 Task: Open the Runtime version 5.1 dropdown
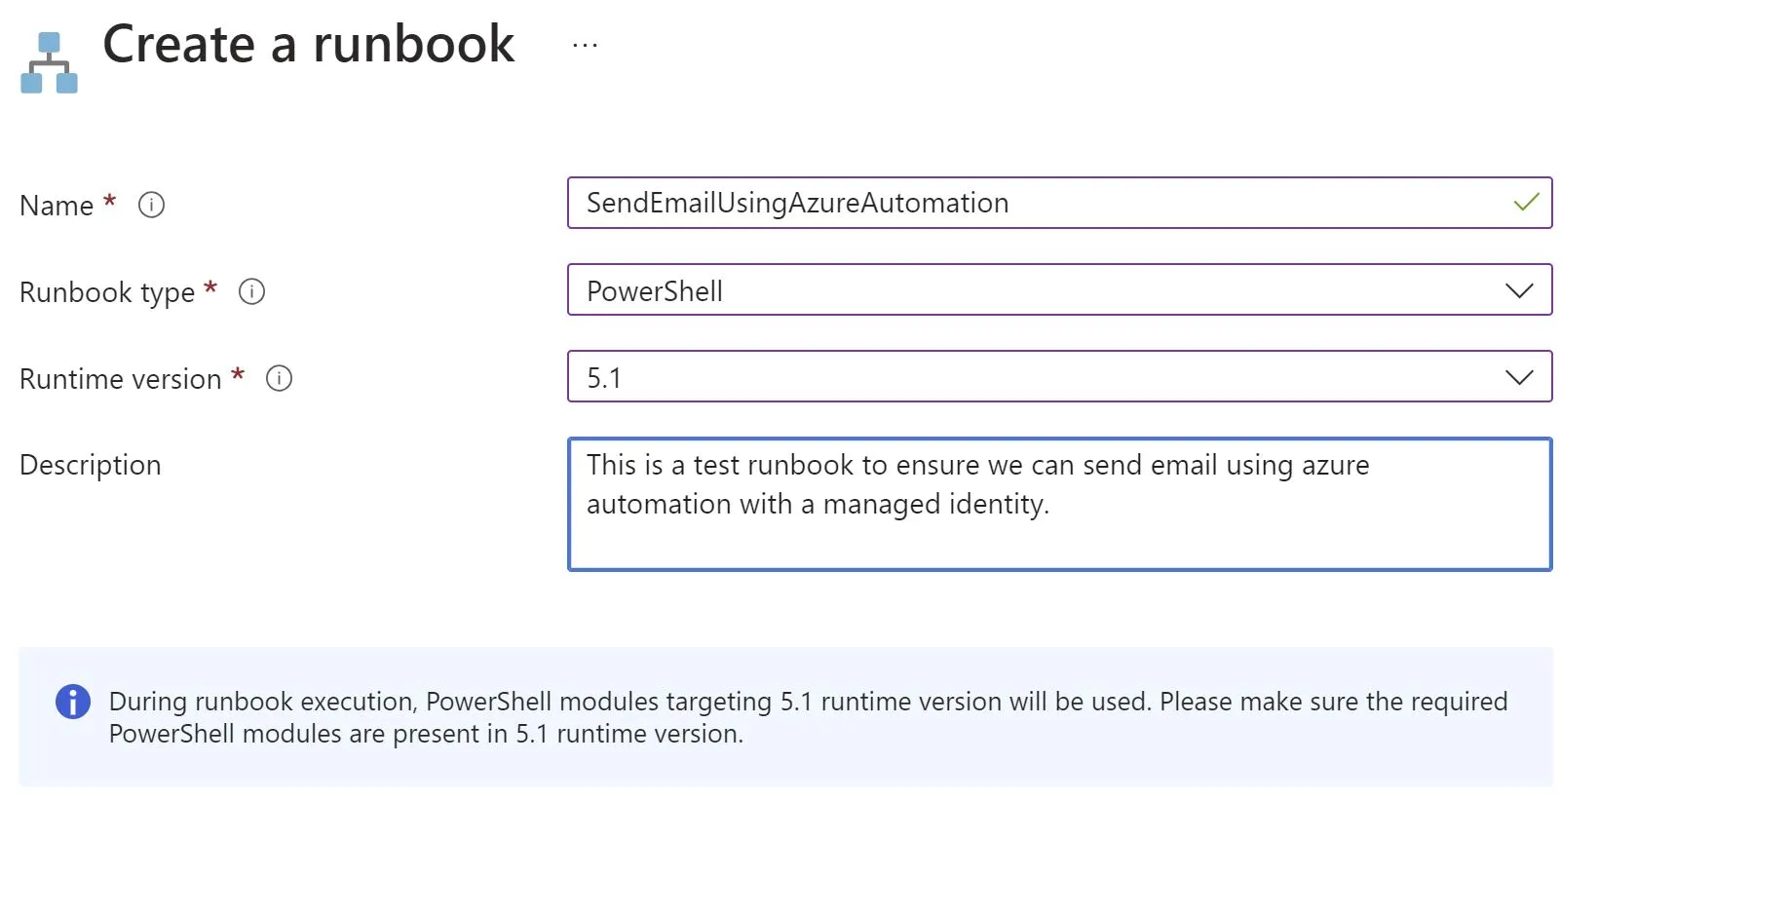pos(1059,376)
